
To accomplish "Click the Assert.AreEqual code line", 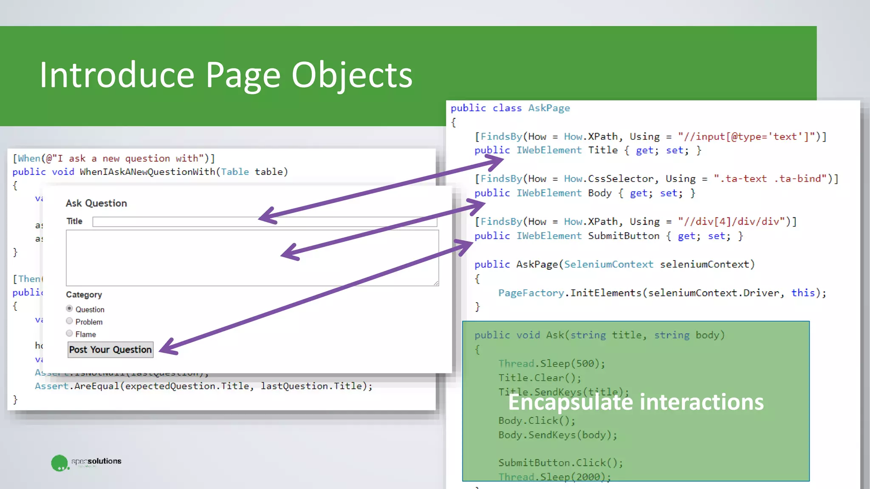I will click(x=204, y=386).
